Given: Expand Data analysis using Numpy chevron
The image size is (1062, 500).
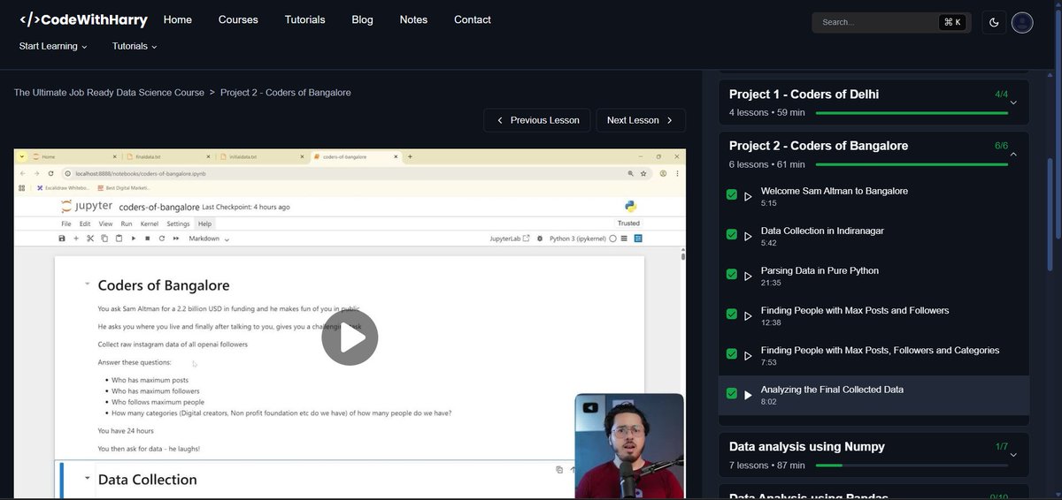Looking at the screenshot, I should click(x=1013, y=456).
